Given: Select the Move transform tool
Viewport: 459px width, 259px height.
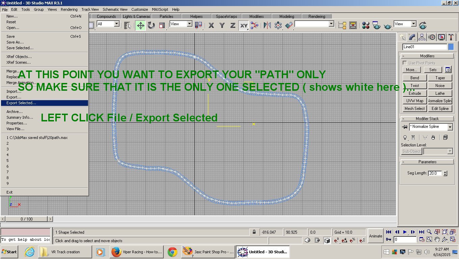Looking at the screenshot, I should (140, 25).
